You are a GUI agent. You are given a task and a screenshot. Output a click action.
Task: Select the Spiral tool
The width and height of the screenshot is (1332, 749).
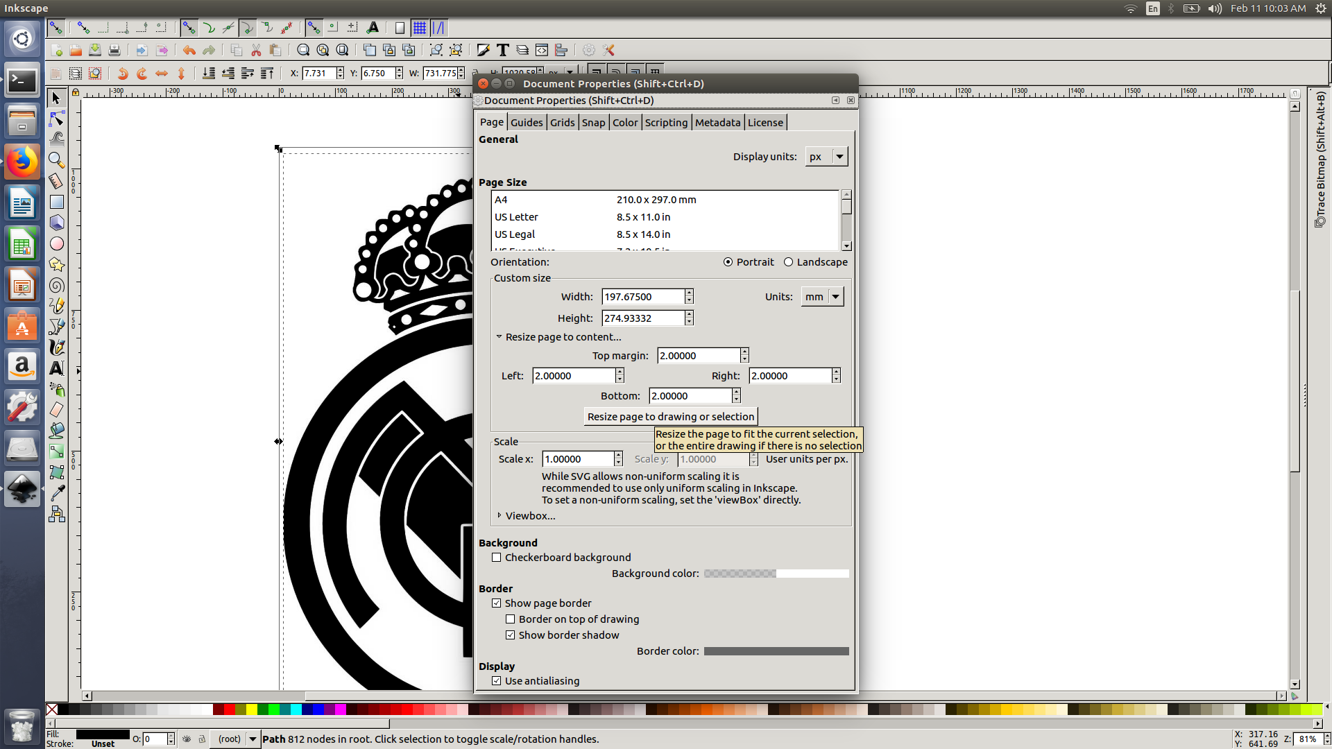[x=57, y=285]
